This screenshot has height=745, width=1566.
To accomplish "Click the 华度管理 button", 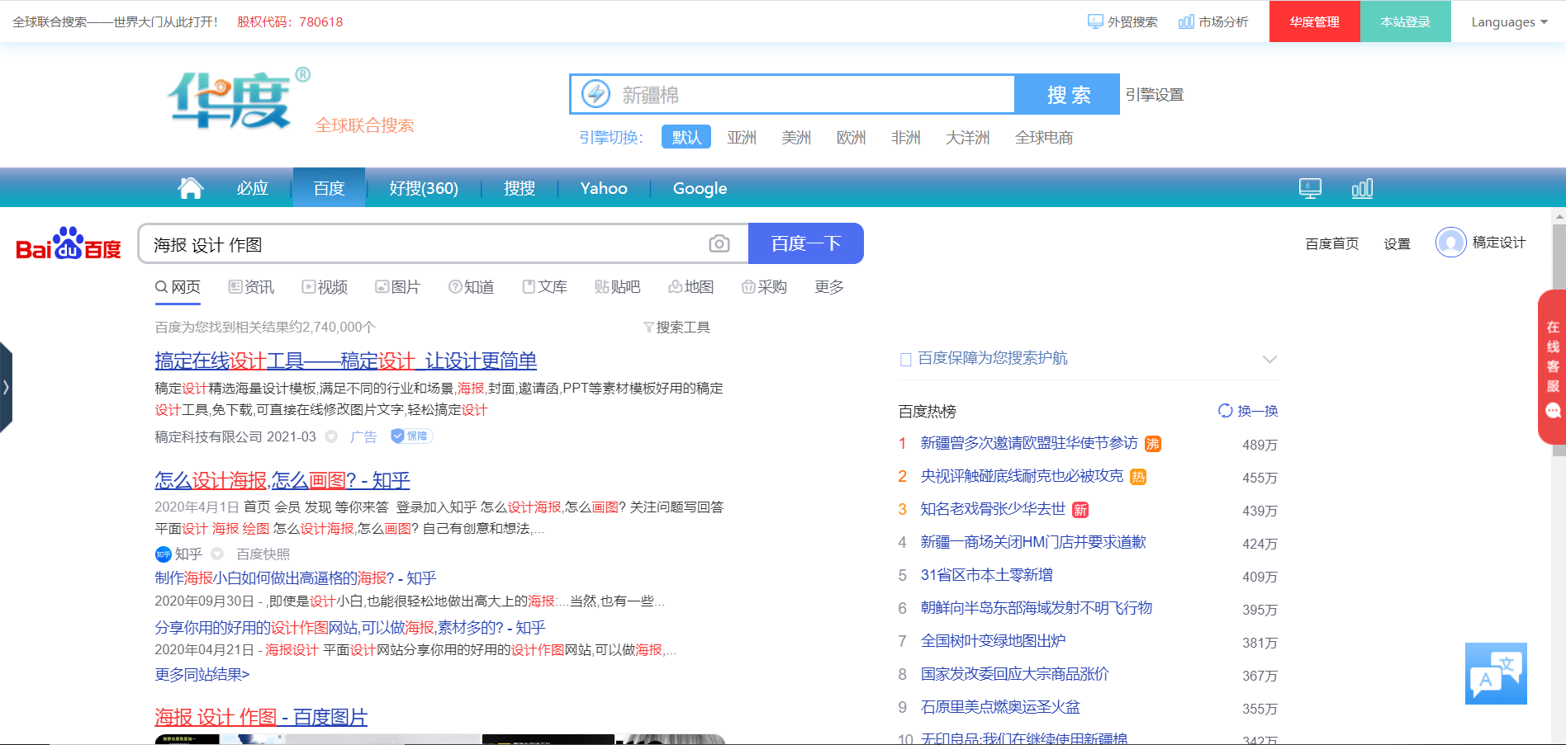I will [x=1315, y=21].
